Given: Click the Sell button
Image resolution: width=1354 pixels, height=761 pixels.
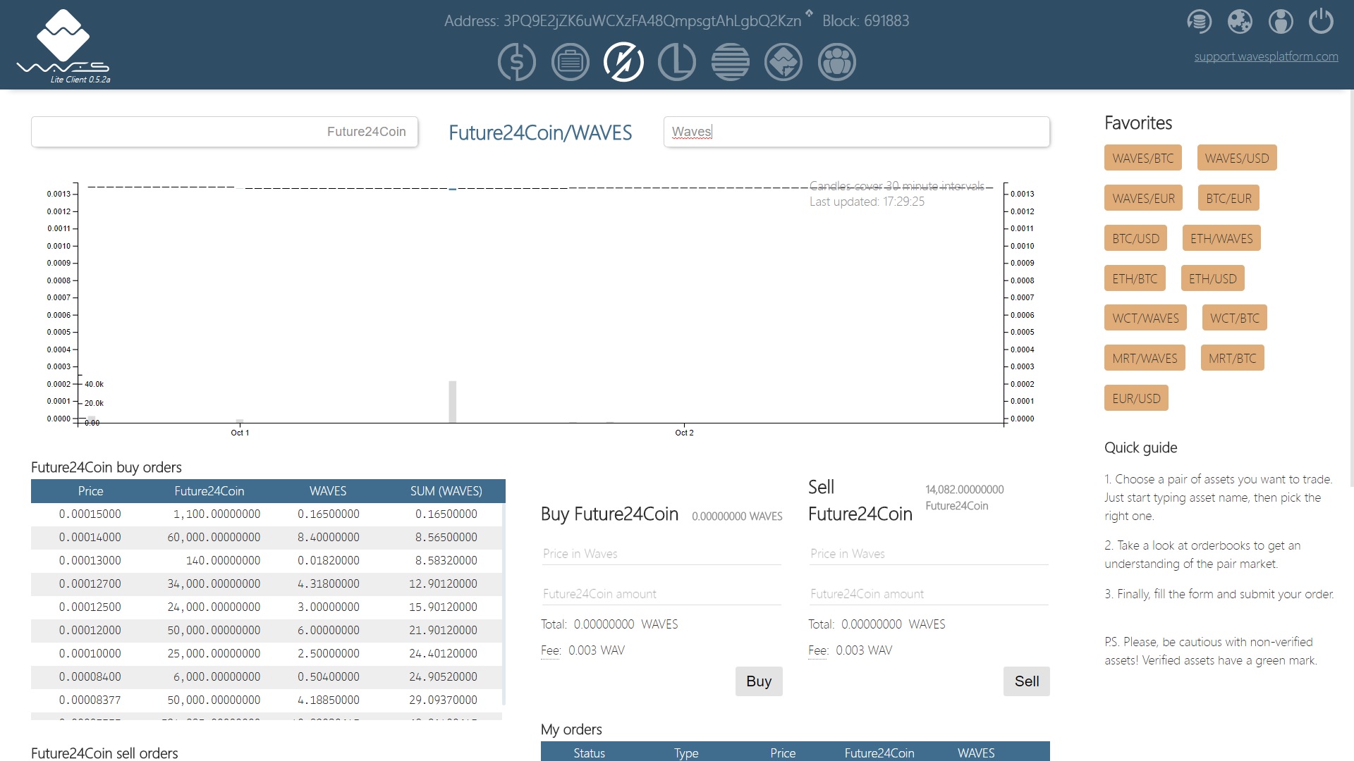Looking at the screenshot, I should [1026, 681].
